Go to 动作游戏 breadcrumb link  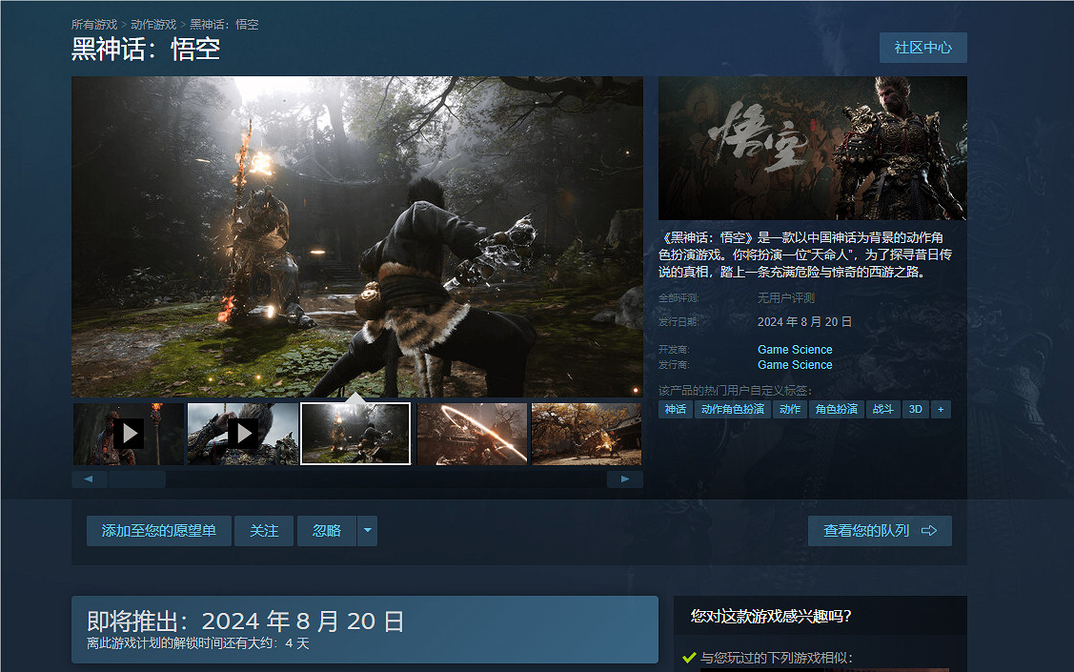(x=153, y=24)
